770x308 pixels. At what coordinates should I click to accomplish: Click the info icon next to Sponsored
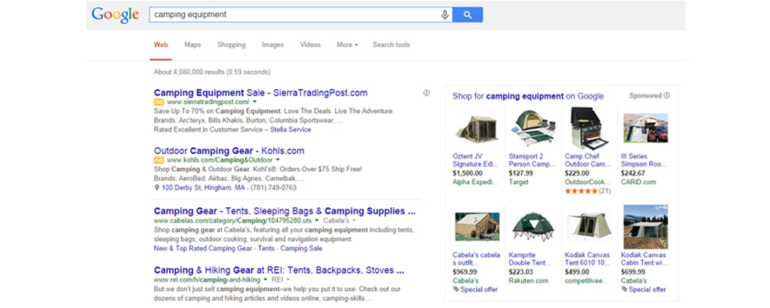pyautogui.click(x=666, y=95)
